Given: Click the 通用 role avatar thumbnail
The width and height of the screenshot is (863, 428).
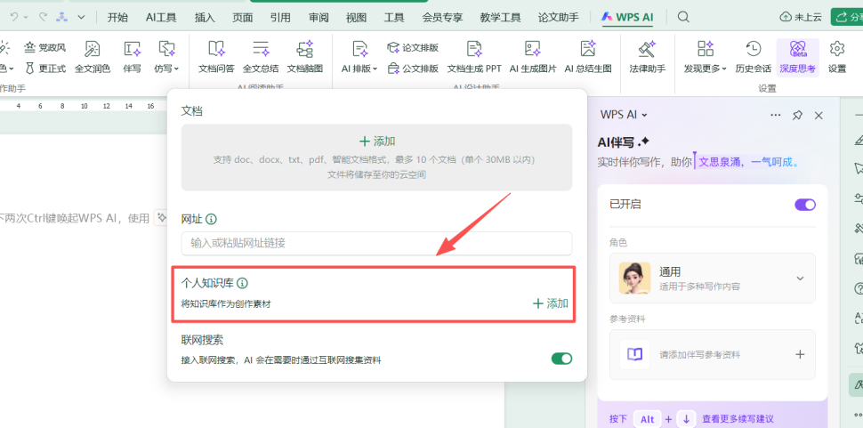Looking at the screenshot, I should [x=634, y=278].
